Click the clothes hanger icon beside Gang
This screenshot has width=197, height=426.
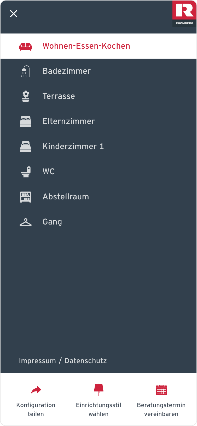tap(26, 222)
